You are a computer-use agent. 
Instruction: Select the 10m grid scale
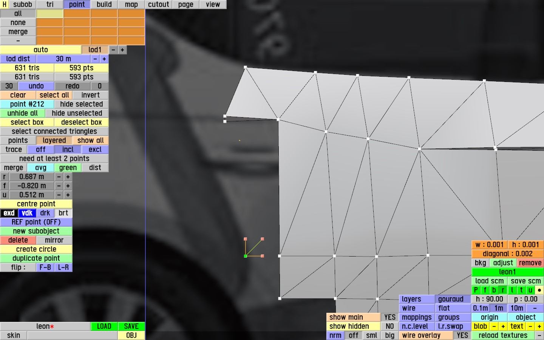tap(517, 308)
